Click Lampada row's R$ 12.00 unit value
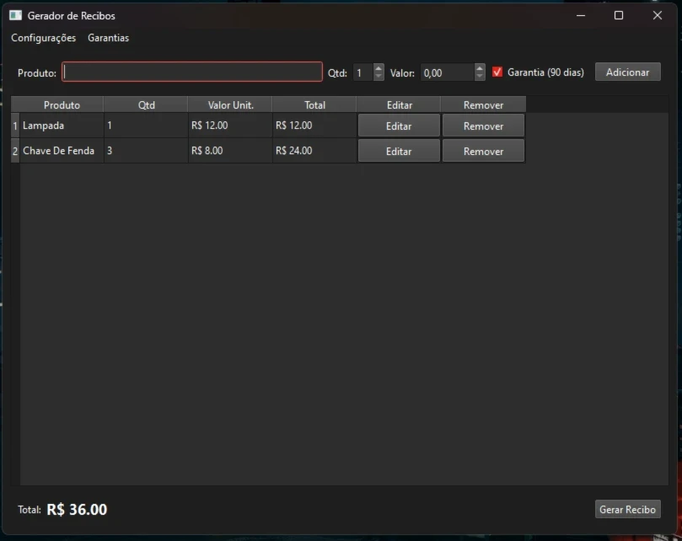This screenshot has width=682, height=541. coord(230,126)
